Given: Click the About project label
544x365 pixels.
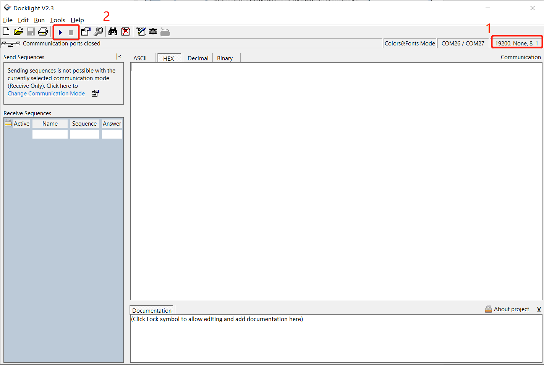Looking at the screenshot, I should point(512,309).
